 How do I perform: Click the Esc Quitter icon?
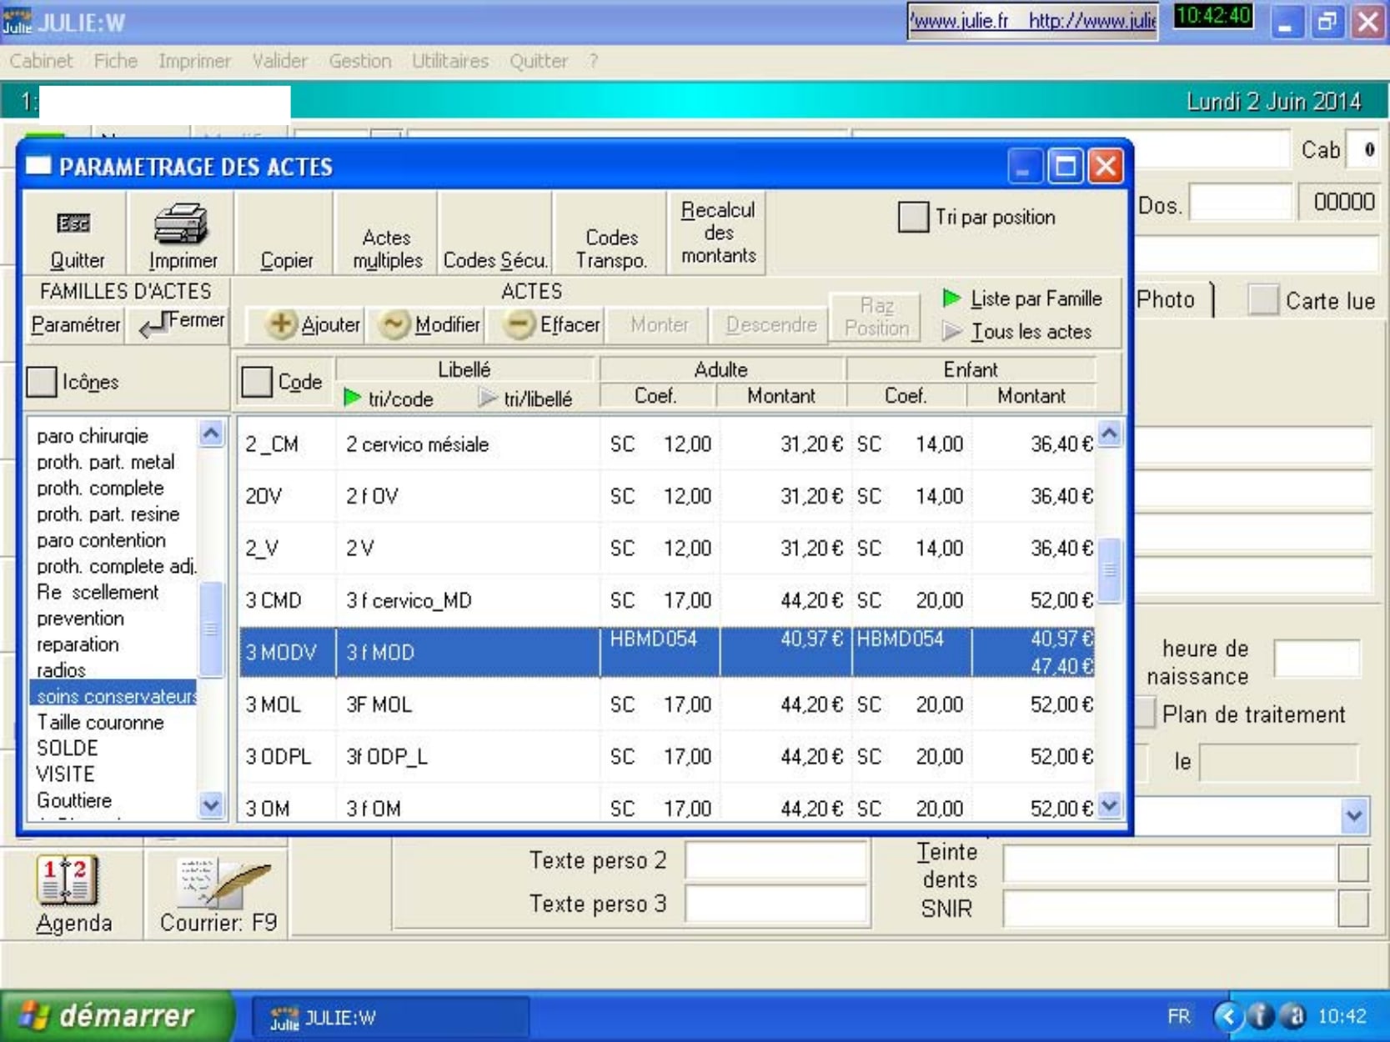click(73, 224)
